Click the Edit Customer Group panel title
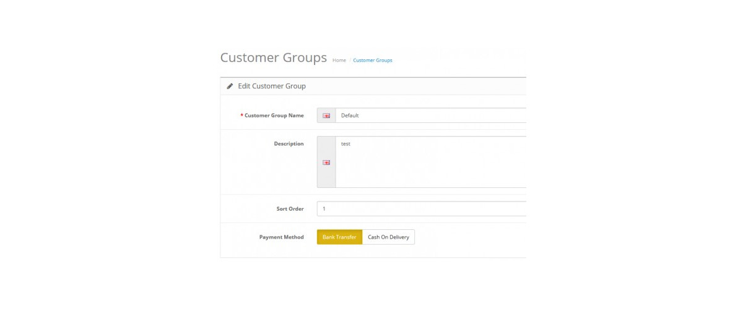The height and width of the screenshot is (309, 743). 272,86
